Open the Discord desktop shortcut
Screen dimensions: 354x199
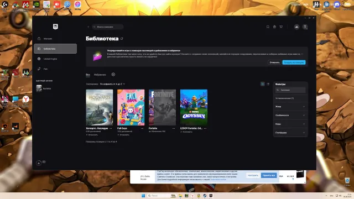pyautogui.click(x=337, y=5)
